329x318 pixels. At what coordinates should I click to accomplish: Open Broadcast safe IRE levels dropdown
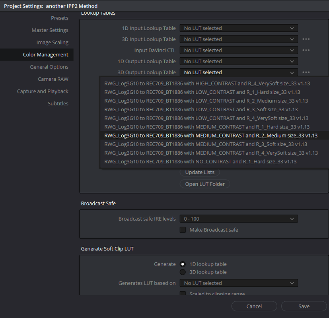click(x=239, y=219)
